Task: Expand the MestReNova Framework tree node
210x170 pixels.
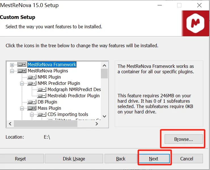Action: [x=12, y=65]
